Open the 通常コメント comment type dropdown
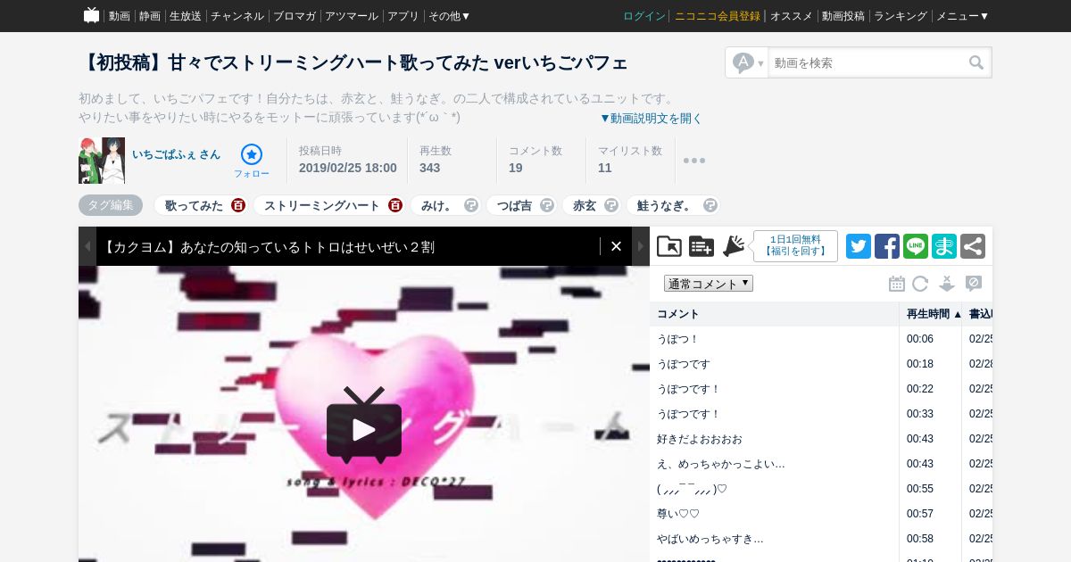This screenshot has height=562, width=1071. (x=709, y=284)
